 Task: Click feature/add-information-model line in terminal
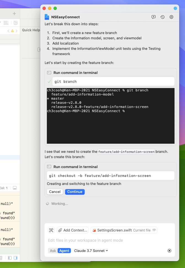(82, 94)
